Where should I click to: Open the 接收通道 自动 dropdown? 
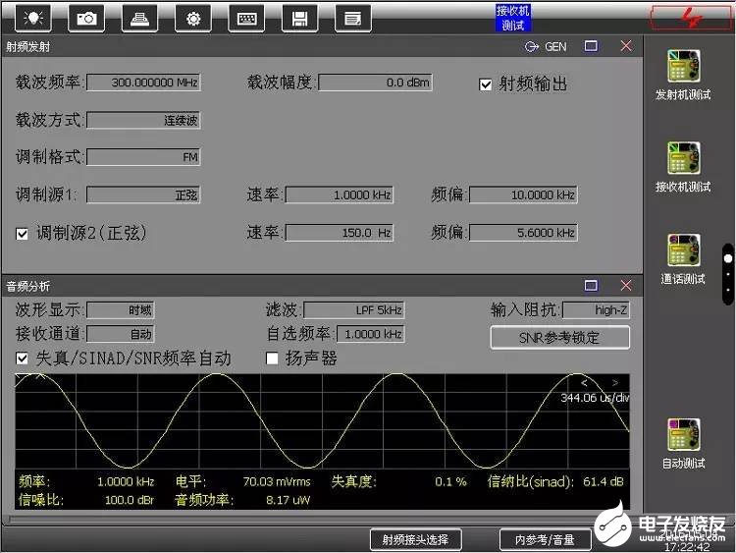point(121,334)
